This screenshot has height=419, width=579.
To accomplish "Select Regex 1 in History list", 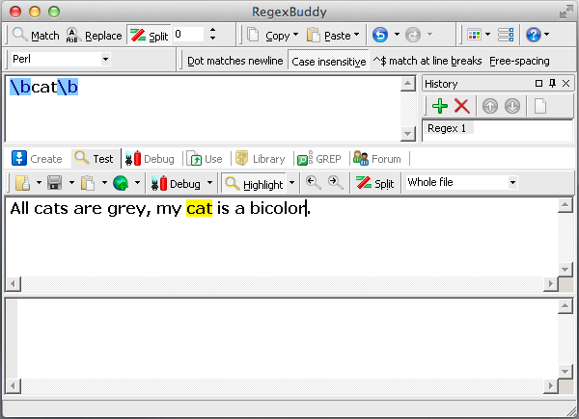I will tap(447, 128).
